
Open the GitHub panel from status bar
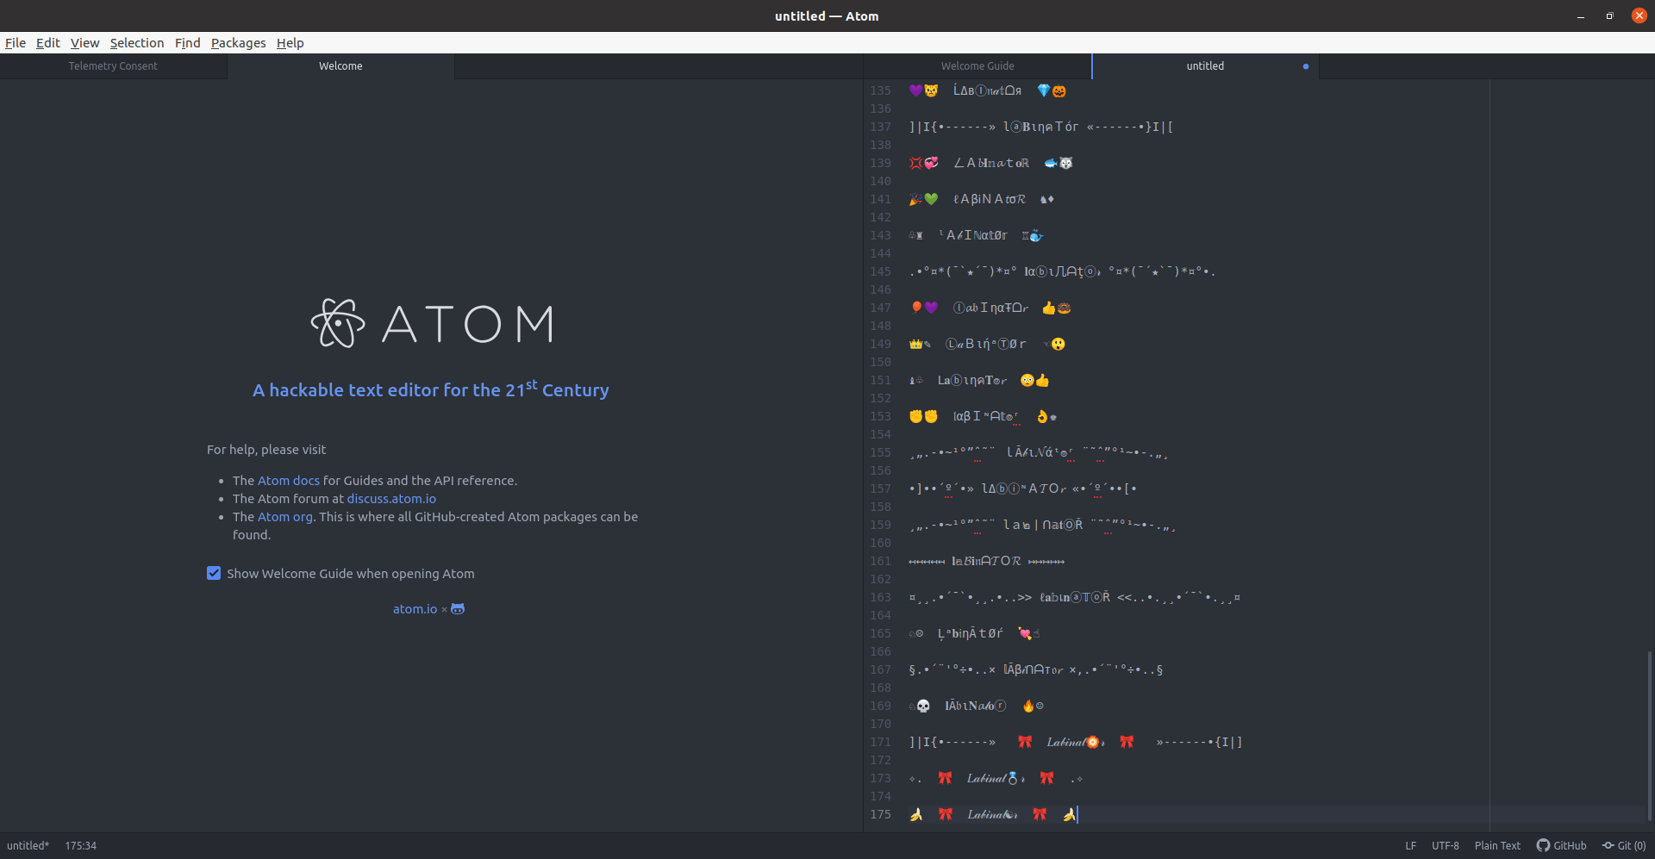tap(1562, 846)
